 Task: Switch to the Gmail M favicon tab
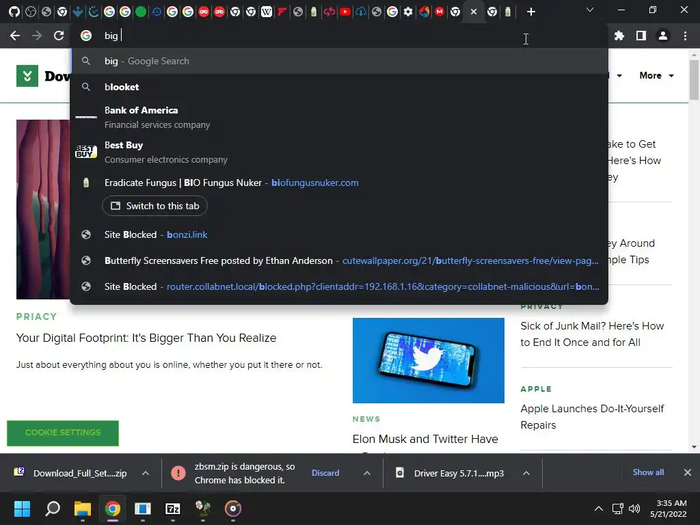[x=440, y=12]
